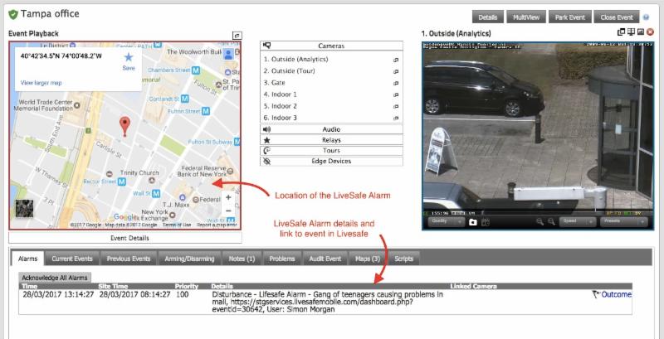This screenshot has height=339, width=664.
Task: Open the Quality dropdown under the video
Action: pos(446,222)
